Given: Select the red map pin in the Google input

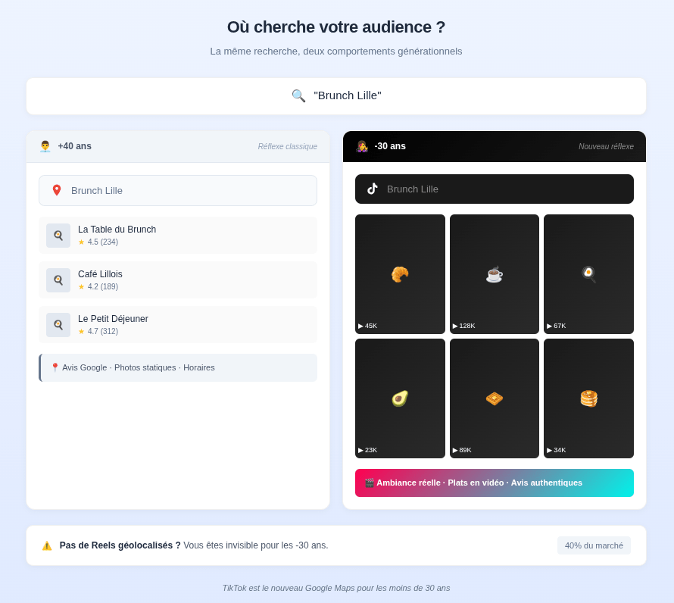Looking at the screenshot, I should [57, 190].
